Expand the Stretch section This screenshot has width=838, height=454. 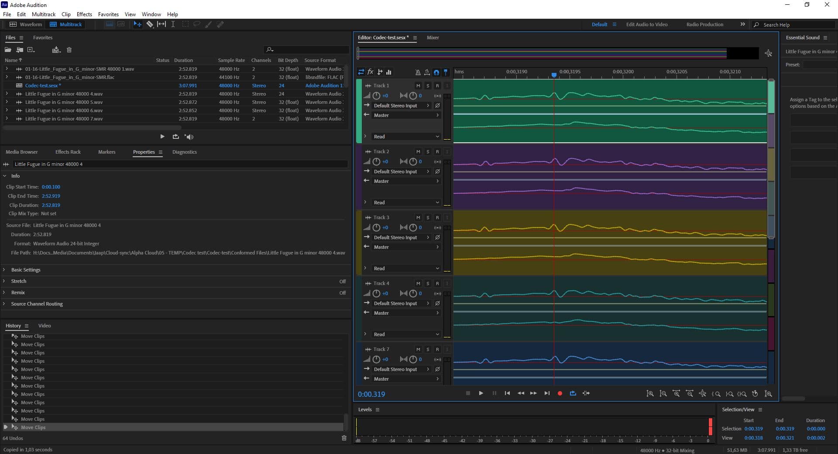4,281
